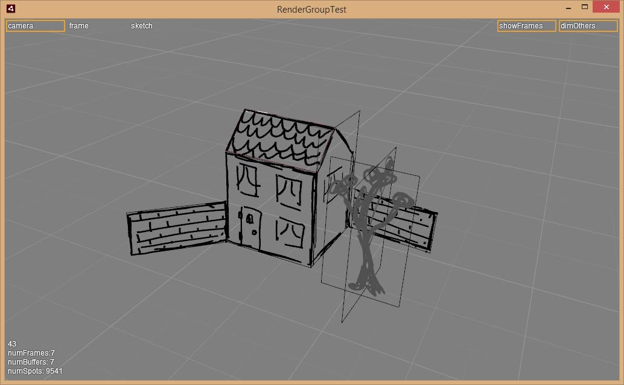Select the camera mode
The height and width of the screenshot is (385, 624).
coord(35,26)
